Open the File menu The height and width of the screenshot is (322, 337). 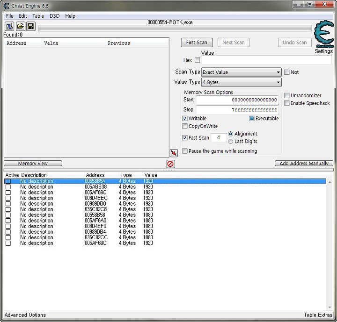(10, 16)
